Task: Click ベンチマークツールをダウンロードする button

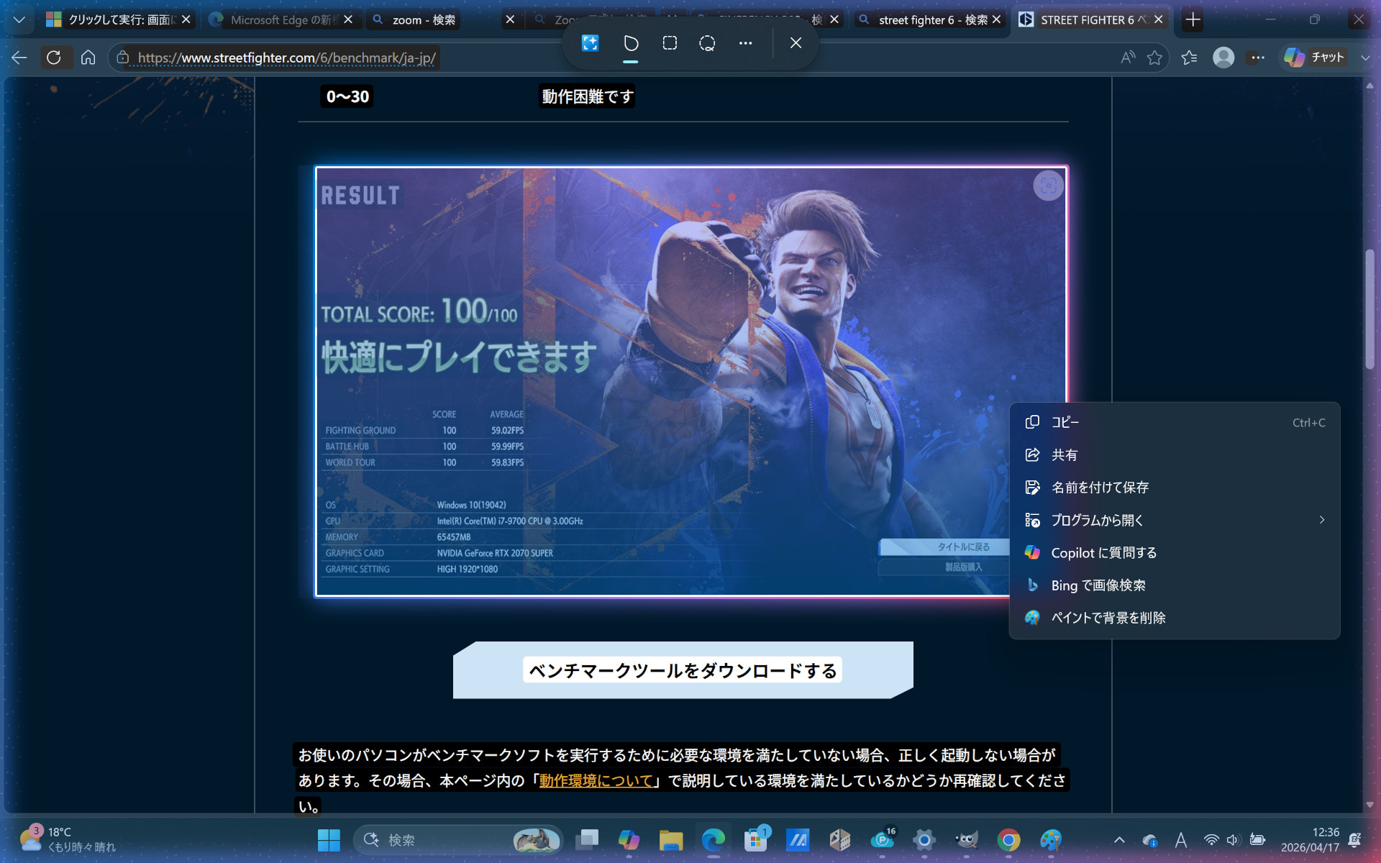Action: click(x=683, y=670)
